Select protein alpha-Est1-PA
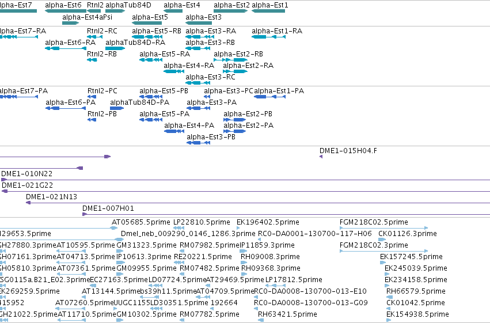This screenshot has height=323, width=490. [x=269, y=97]
